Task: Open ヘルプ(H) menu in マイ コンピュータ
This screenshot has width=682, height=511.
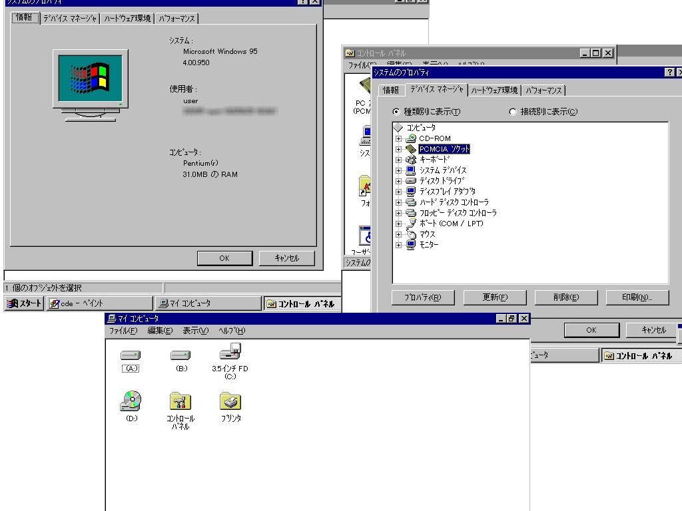Action: click(232, 331)
